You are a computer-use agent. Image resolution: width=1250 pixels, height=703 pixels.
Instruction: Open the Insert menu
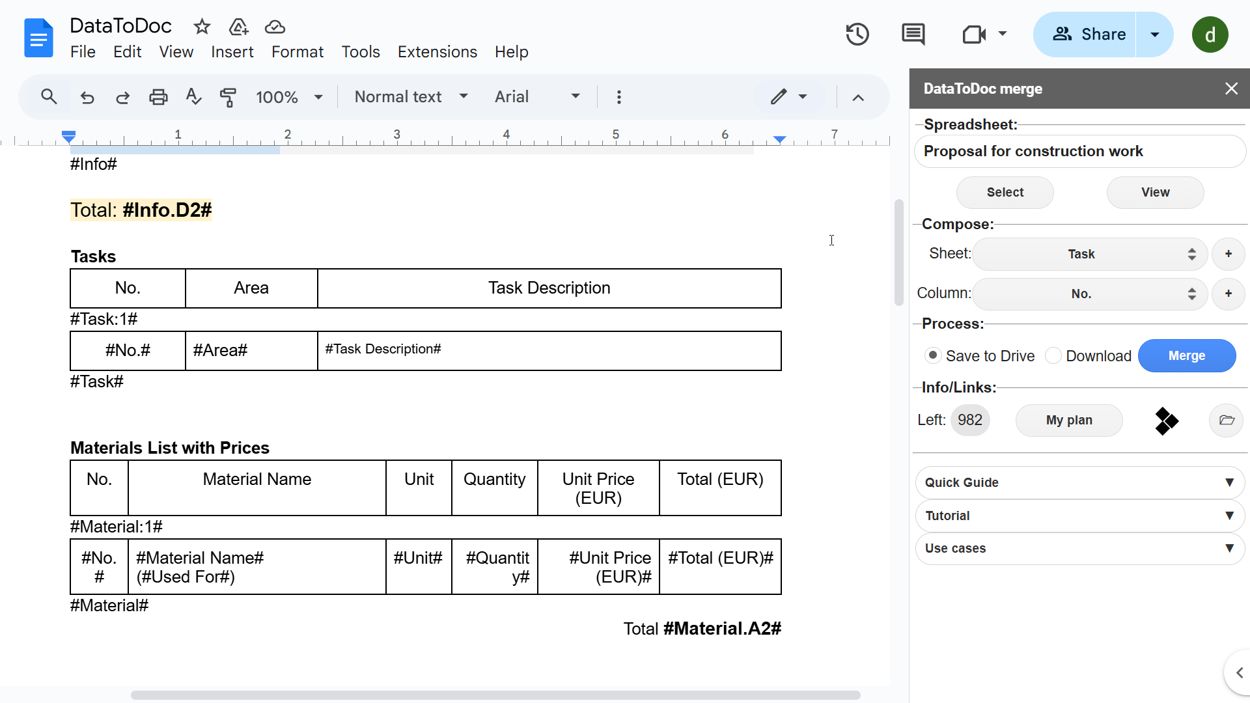point(232,52)
